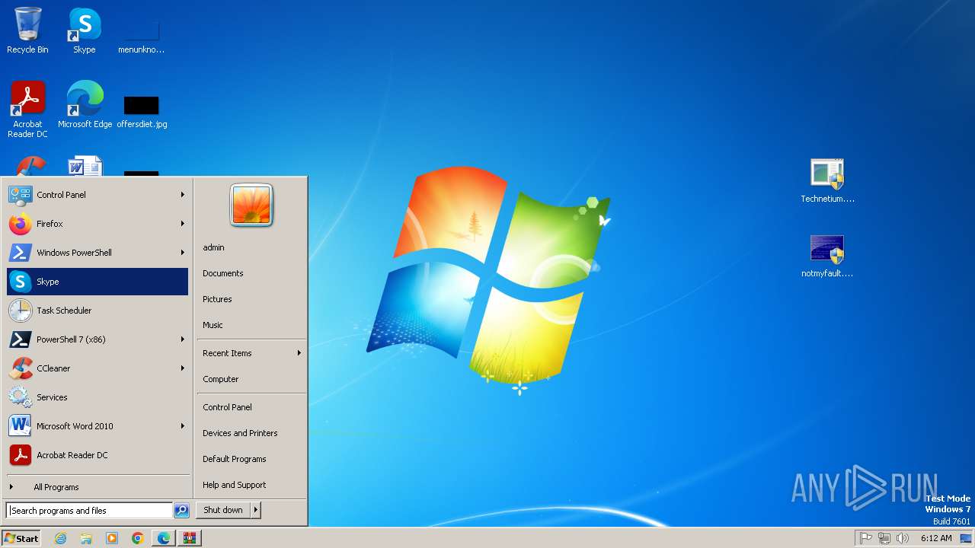Open Default Programs link
Viewport: 975px width, 548px height.
pyautogui.click(x=251, y=459)
